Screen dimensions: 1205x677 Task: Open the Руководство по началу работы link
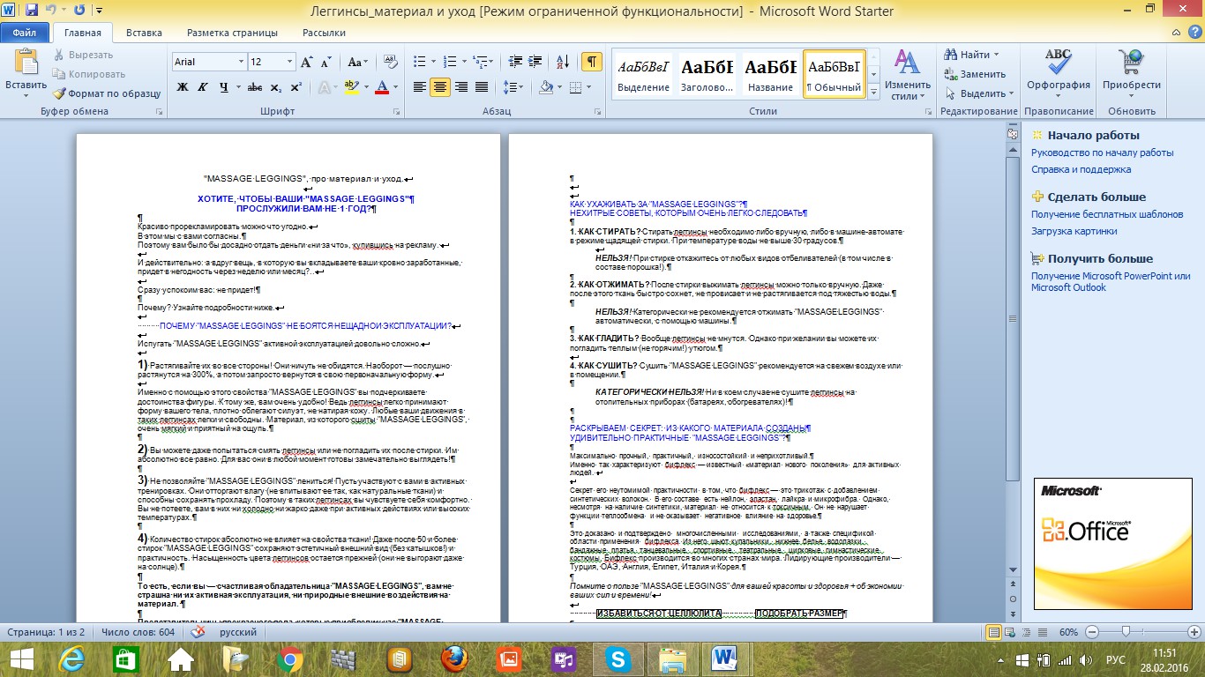click(x=1103, y=153)
